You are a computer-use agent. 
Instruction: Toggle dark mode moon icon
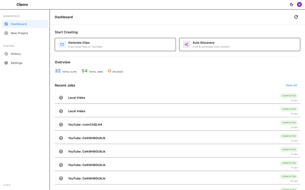(x=291, y=4)
